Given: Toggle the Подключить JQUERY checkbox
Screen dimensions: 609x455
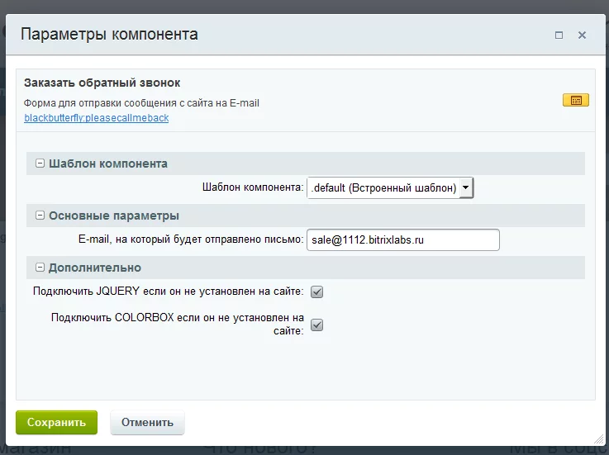Looking at the screenshot, I should click(x=317, y=292).
